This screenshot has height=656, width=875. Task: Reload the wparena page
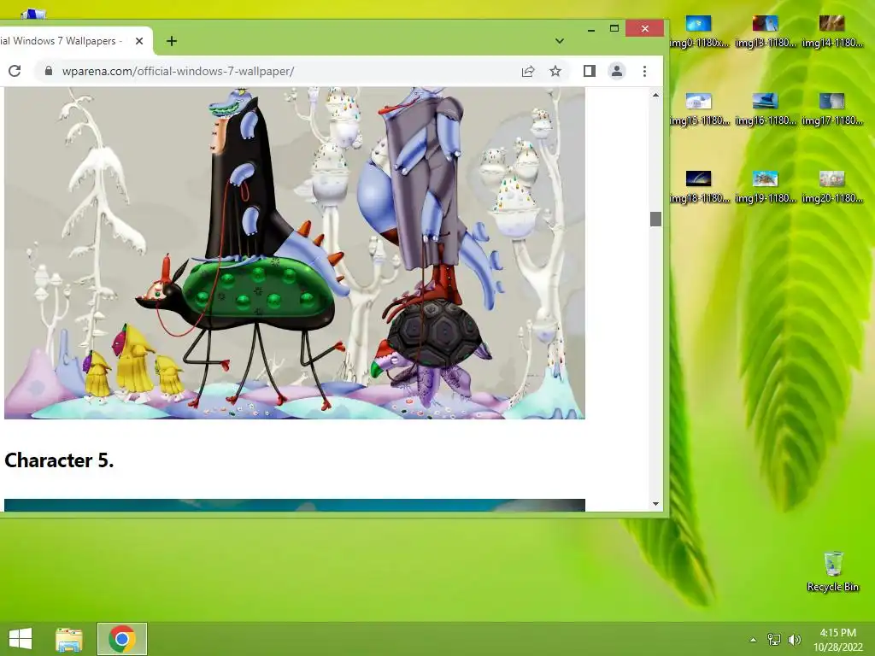point(15,71)
